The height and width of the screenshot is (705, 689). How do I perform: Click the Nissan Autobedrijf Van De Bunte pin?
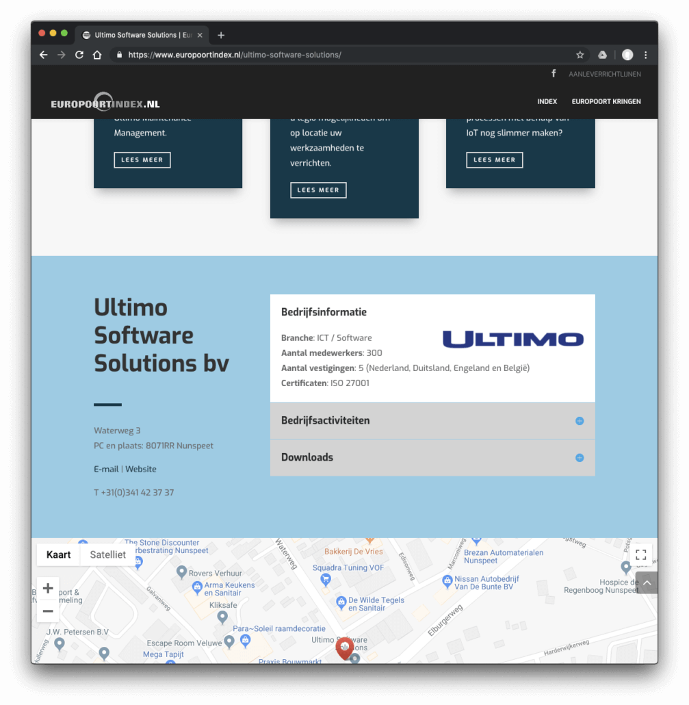tap(447, 581)
